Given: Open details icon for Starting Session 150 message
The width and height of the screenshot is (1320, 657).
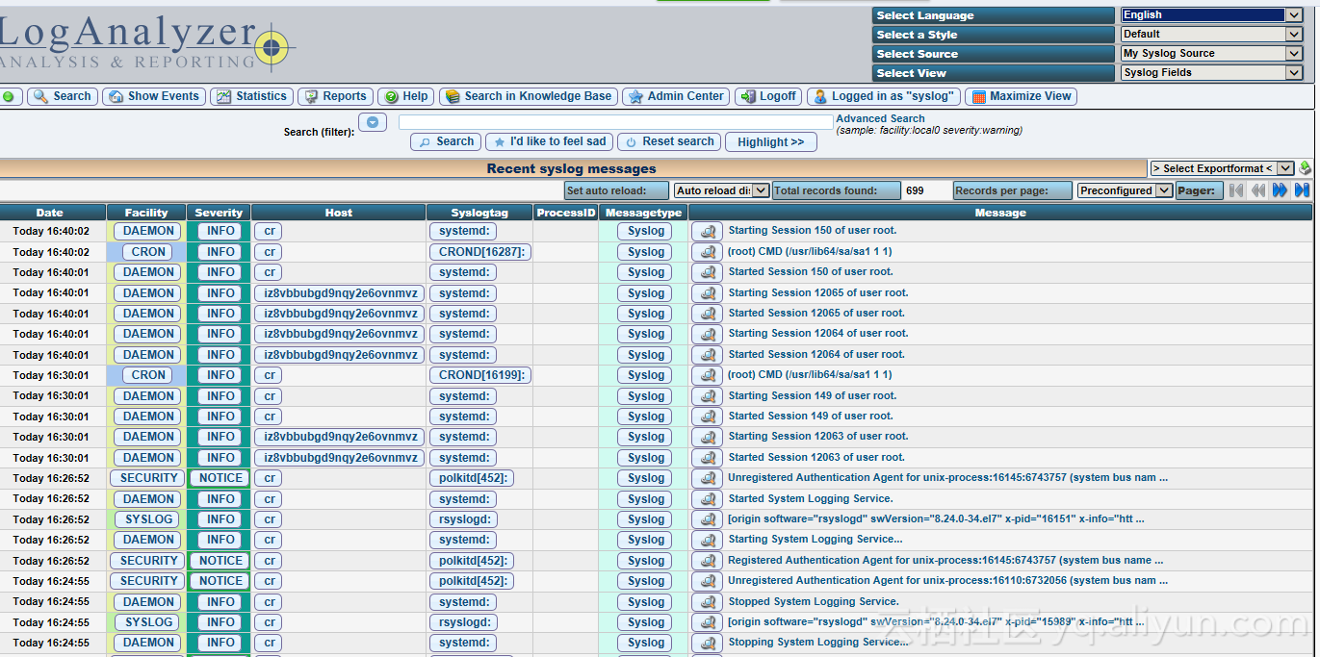Looking at the screenshot, I should pyautogui.click(x=707, y=231).
